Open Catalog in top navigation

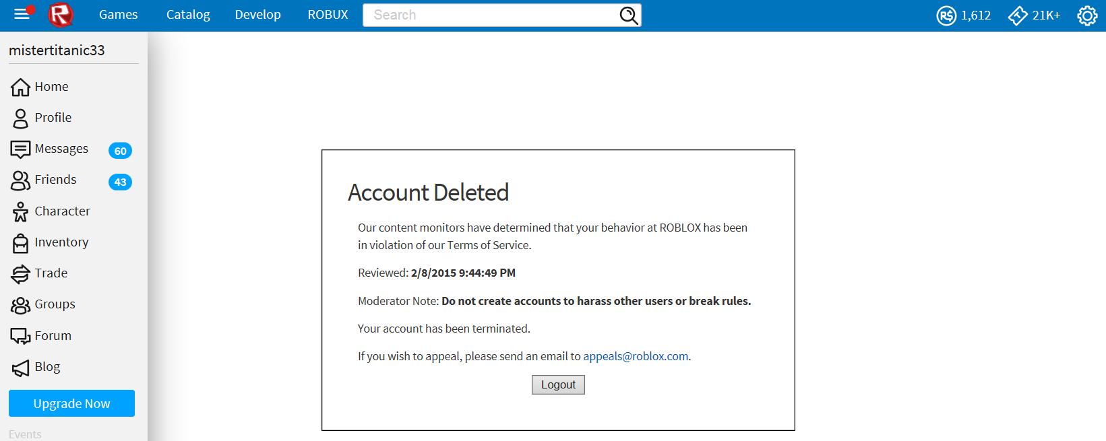click(188, 15)
